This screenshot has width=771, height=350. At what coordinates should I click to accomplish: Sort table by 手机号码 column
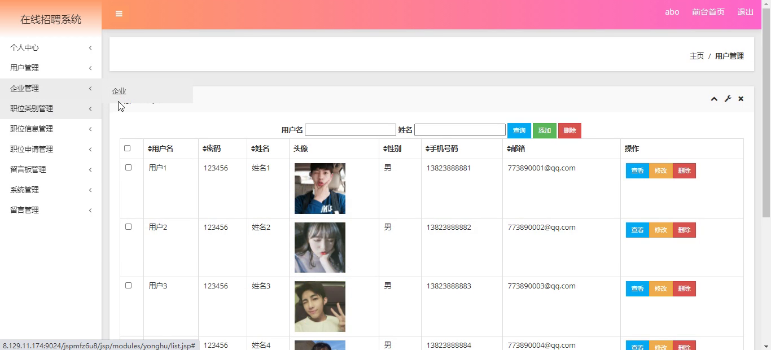coord(442,149)
